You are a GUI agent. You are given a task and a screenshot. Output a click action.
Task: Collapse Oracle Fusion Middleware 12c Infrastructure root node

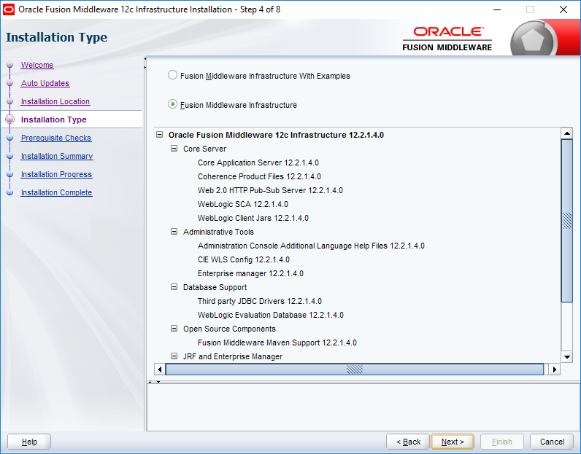pyautogui.click(x=159, y=135)
